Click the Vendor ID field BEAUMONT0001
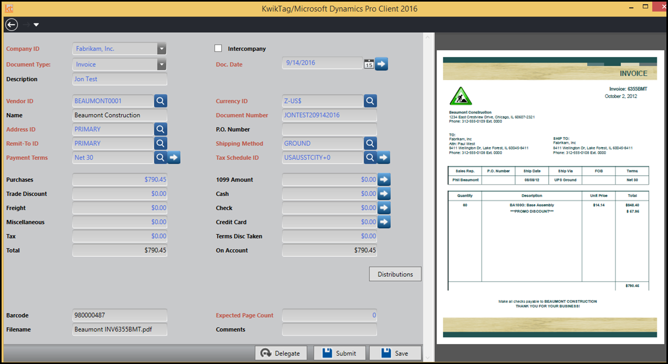This screenshot has height=364, width=668. click(113, 101)
